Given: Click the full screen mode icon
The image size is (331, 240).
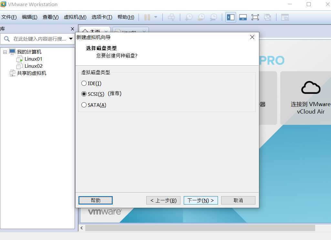Looking at the screenshot, I should tap(255, 17).
